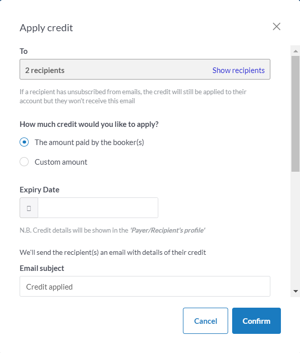Cancel applying credit
This screenshot has width=300, height=353.
coord(206,321)
